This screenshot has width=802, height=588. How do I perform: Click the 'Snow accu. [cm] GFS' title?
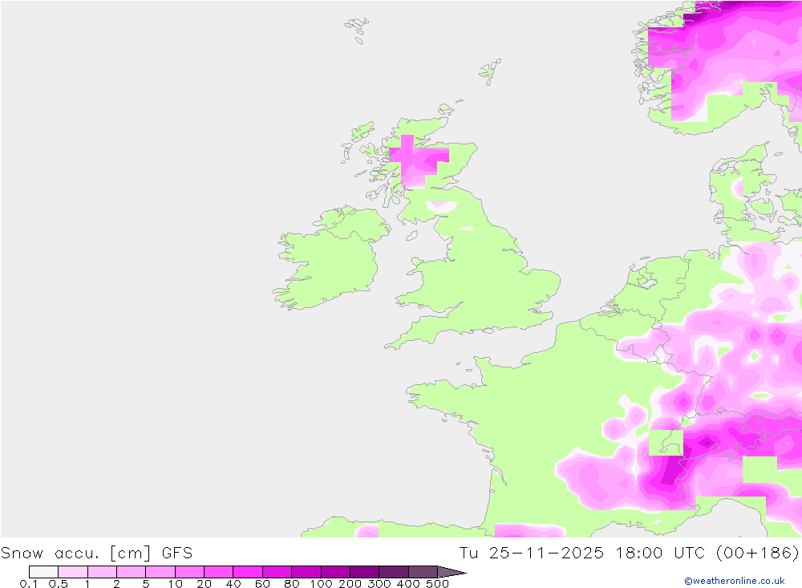point(97,554)
